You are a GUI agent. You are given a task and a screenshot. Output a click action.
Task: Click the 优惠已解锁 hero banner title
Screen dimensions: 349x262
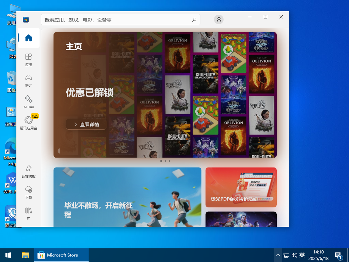coord(90,92)
